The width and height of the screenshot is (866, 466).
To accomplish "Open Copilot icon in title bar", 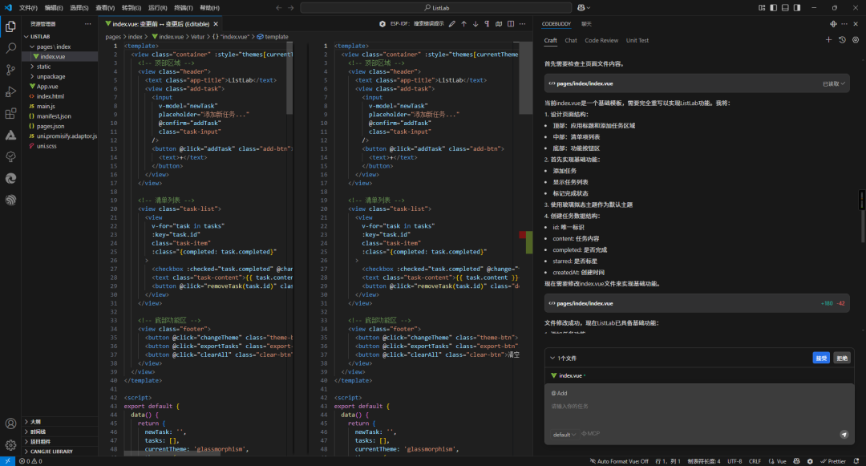I will 583,8.
